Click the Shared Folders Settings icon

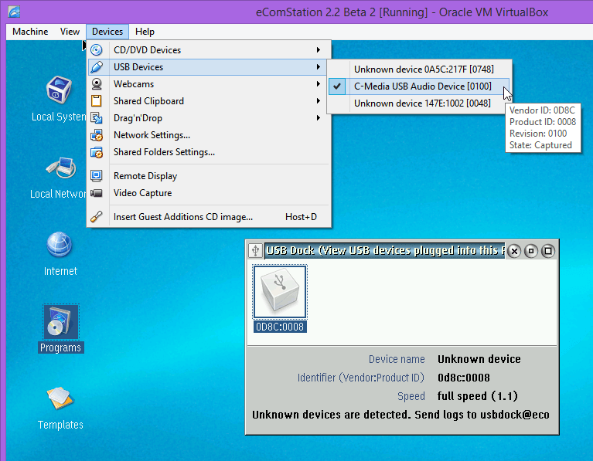pos(97,152)
